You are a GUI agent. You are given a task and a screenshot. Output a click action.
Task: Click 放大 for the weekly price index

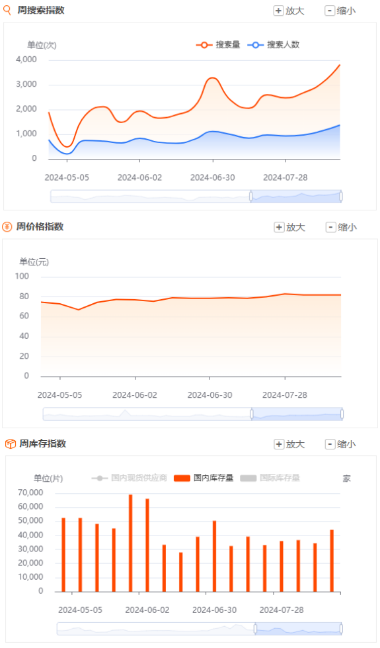[289, 227]
